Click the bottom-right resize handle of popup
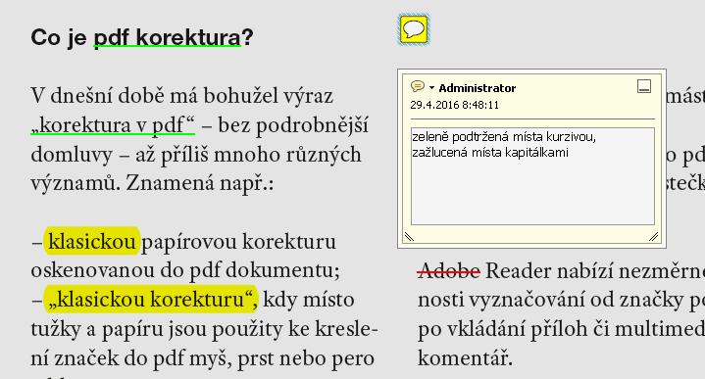 click(654, 237)
